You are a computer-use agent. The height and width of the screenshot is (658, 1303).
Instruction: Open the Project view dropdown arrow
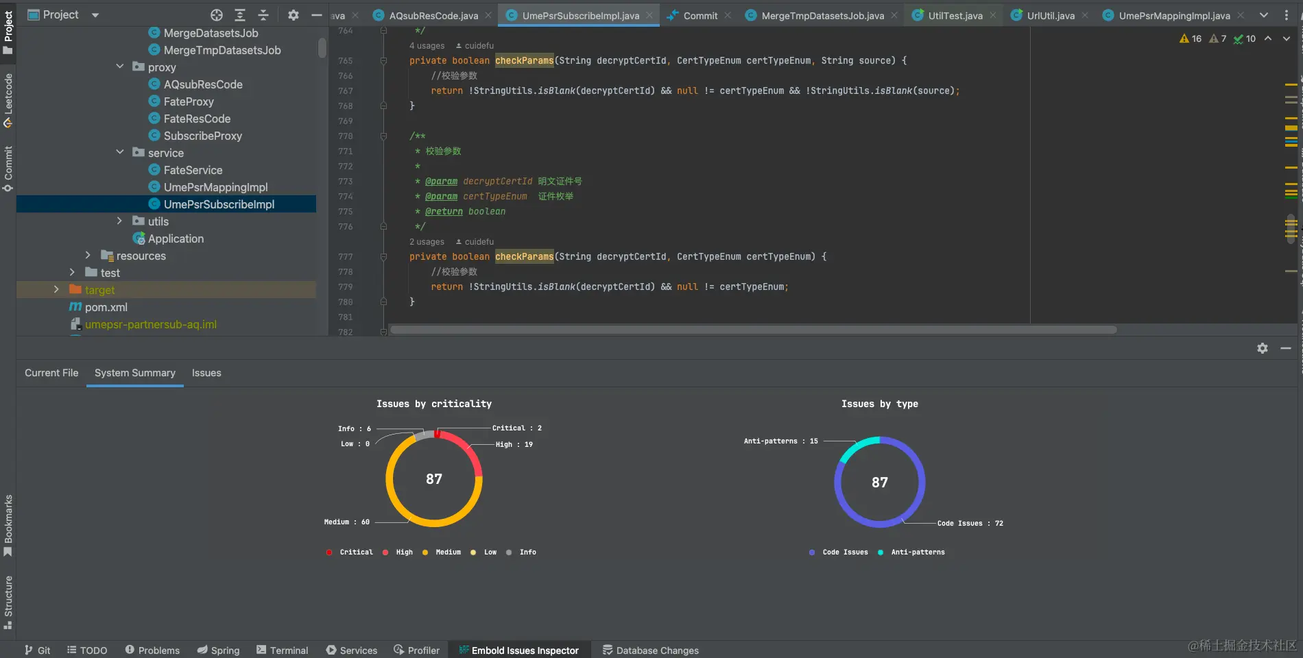95,15
